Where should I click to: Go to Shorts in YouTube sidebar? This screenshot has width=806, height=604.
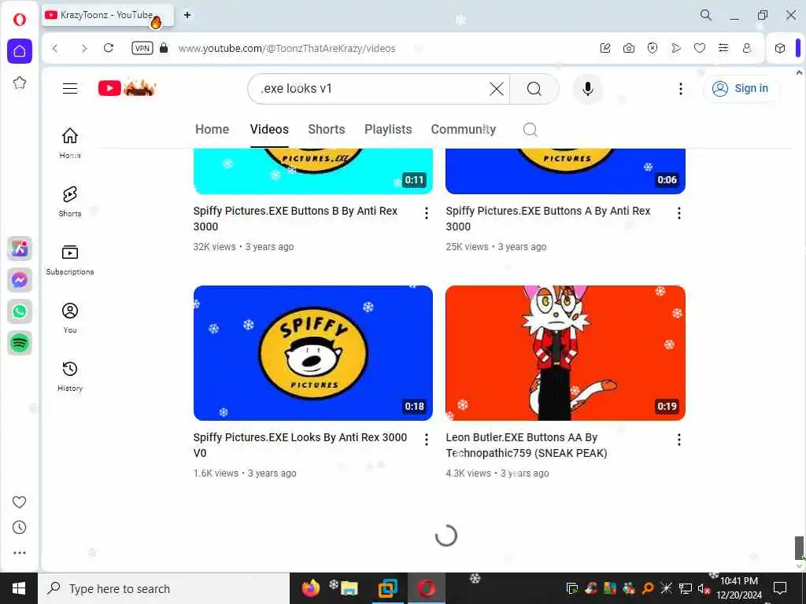[70, 201]
